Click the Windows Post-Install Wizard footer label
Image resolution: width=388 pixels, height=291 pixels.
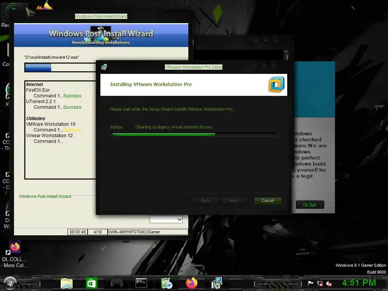coord(45,196)
